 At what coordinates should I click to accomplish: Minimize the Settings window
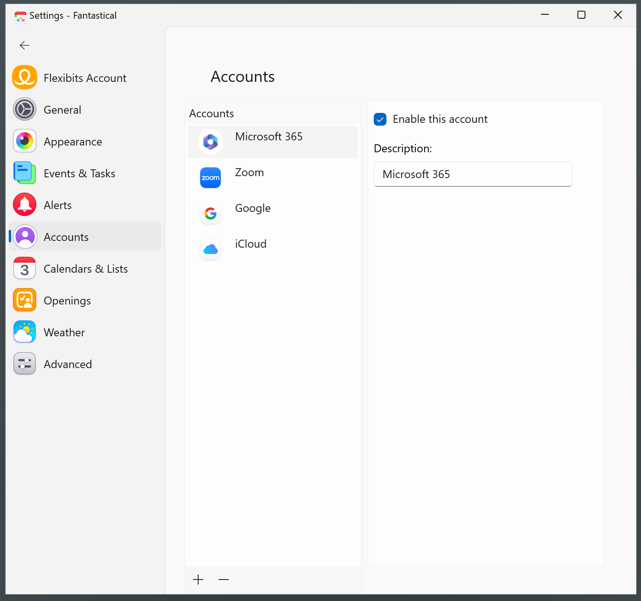(x=545, y=15)
